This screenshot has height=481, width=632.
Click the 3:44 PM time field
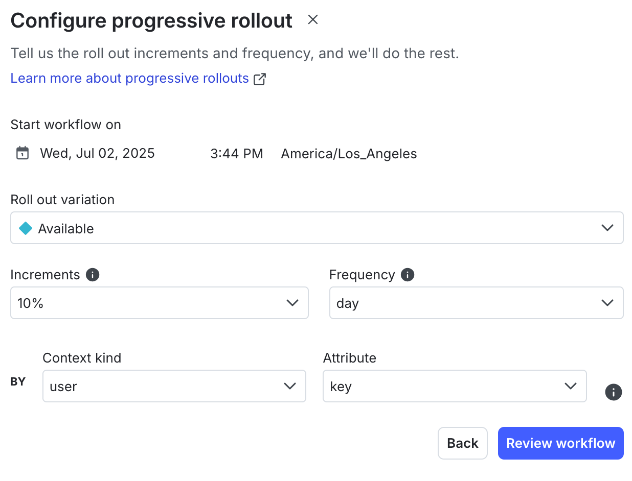(x=237, y=153)
